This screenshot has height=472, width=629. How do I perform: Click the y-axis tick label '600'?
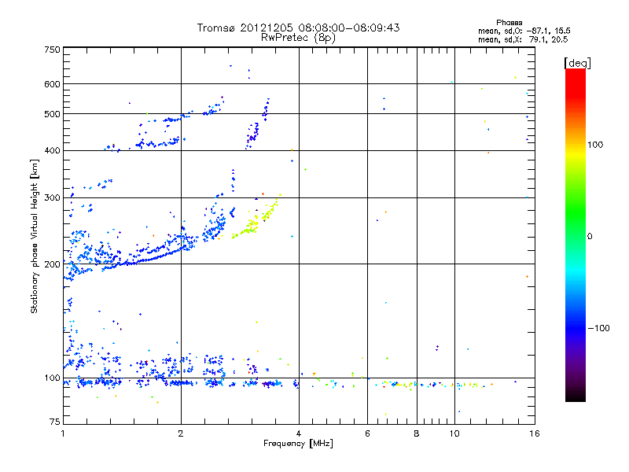(52, 84)
